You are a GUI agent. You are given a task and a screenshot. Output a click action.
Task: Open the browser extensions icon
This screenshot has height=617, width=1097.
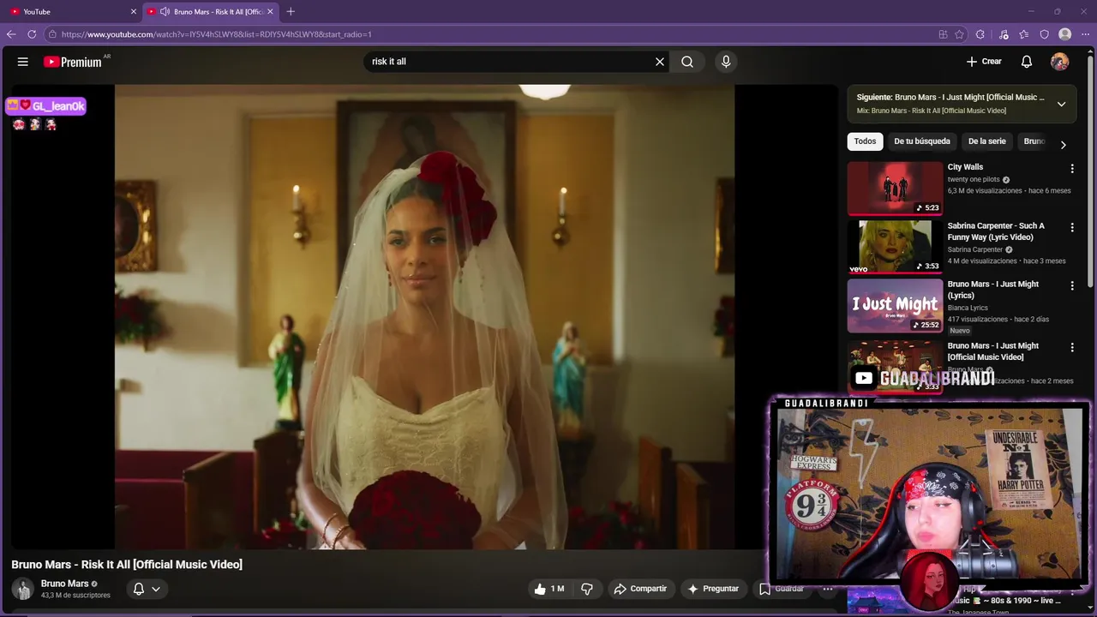click(x=980, y=34)
